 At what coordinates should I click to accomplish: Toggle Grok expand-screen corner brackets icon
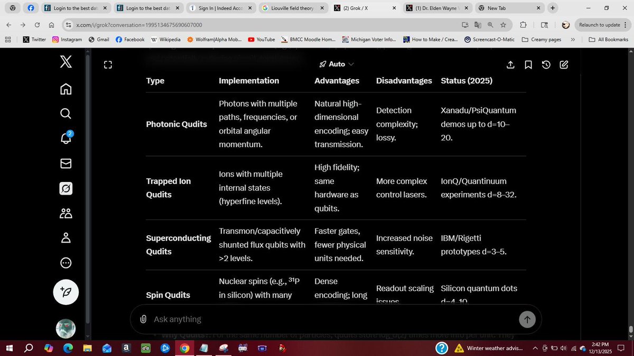(x=108, y=65)
